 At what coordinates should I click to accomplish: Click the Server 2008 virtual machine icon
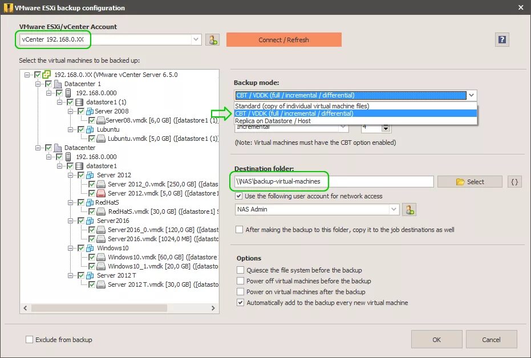coord(90,111)
